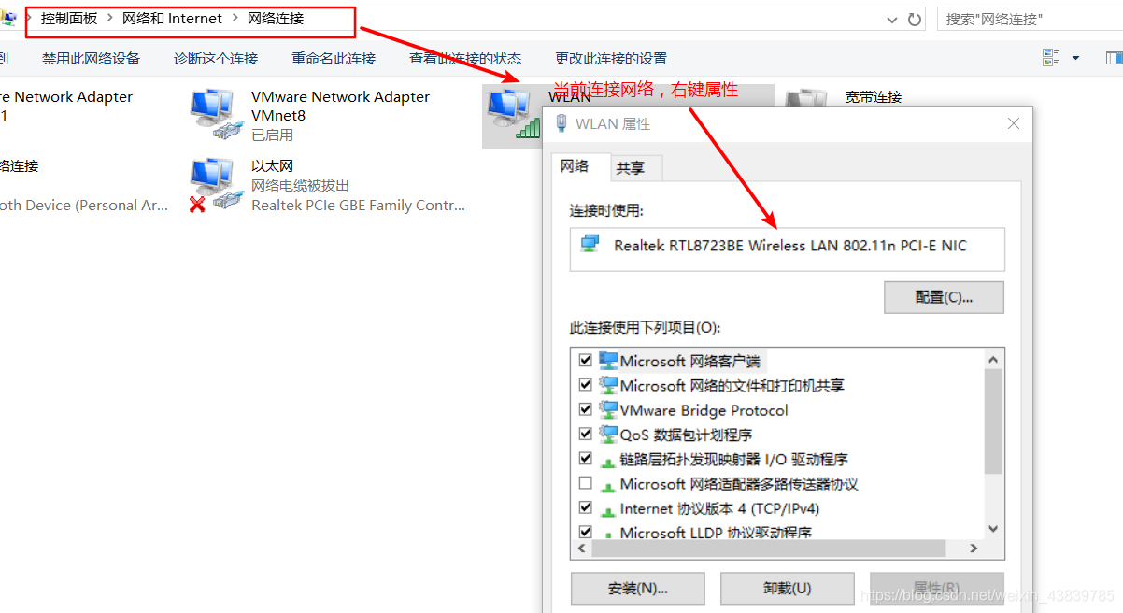The height and width of the screenshot is (613, 1123).
Task: Toggle the VMware Bridge Protocol checkbox
Action: coord(586,409)
